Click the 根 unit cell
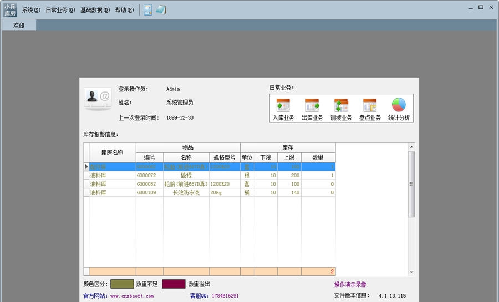The width and height of the screenshot is (499, 302). (247, 176)
